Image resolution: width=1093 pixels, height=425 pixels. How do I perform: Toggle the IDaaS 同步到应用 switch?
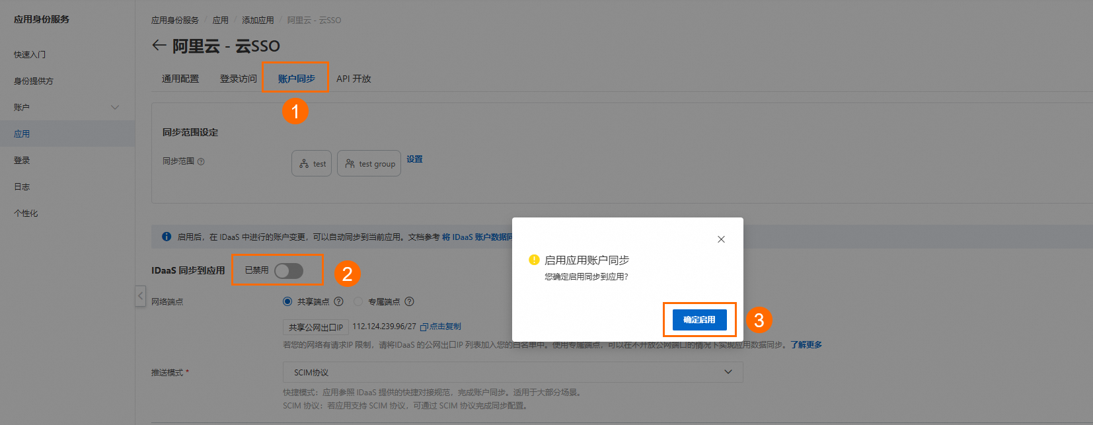click(289, 270)
